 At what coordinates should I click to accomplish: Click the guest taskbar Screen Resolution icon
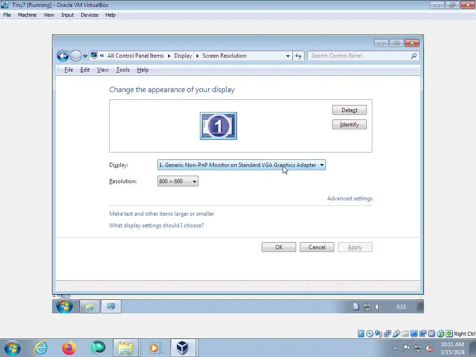point(111,307)
